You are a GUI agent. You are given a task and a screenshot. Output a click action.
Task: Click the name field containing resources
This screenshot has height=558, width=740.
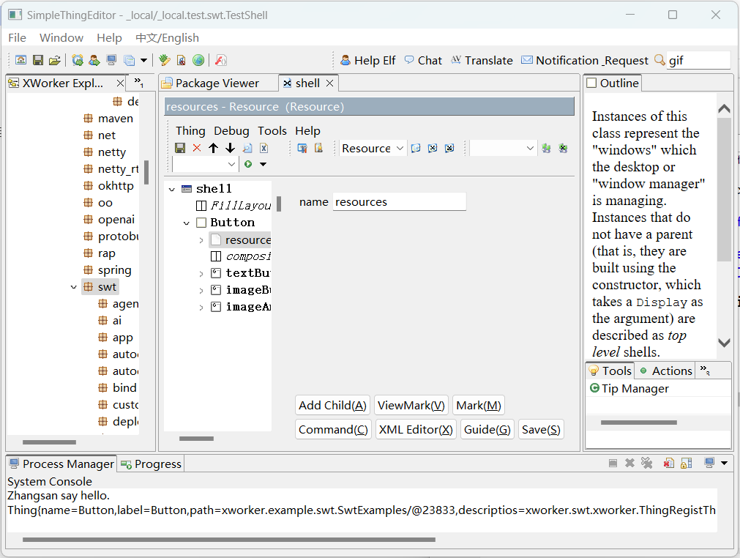pyautogui.click(x=399, y=202)
